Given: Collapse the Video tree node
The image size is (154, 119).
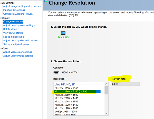Looking at the screenshot, I should [x=1, y=49].
